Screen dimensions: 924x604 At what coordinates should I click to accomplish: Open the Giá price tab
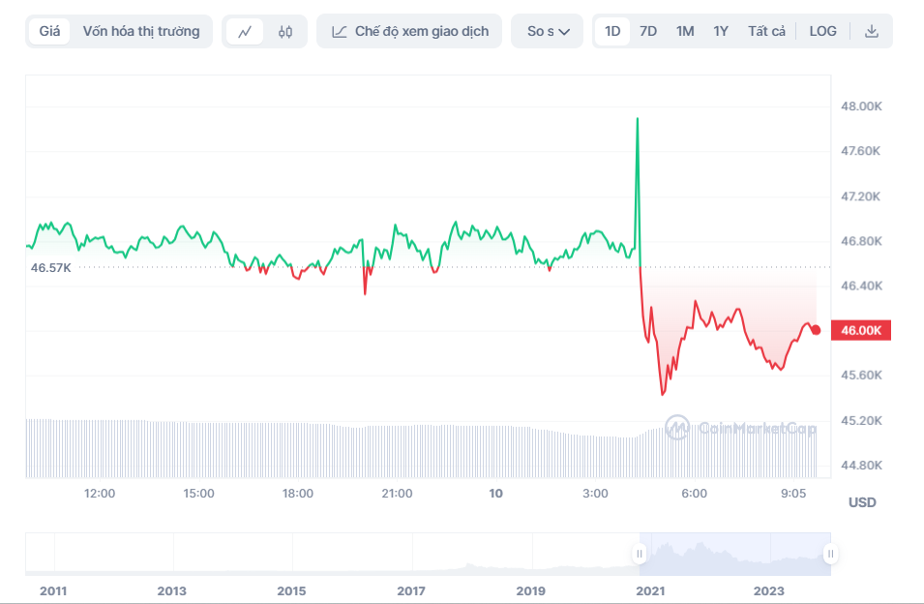click(x=49, y=31)
